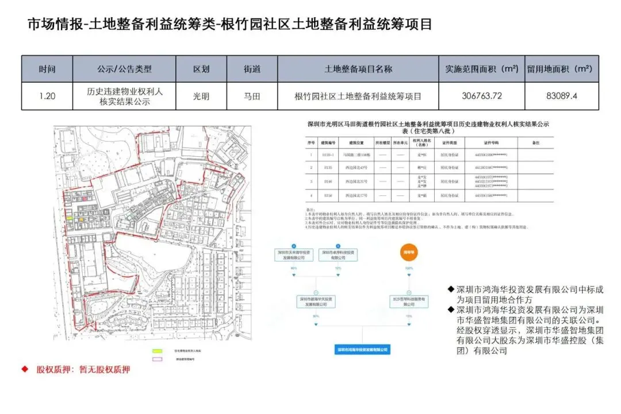Click the B156 building number cell
This screenshot has height=414, width=621.
[x=328, y=195]
